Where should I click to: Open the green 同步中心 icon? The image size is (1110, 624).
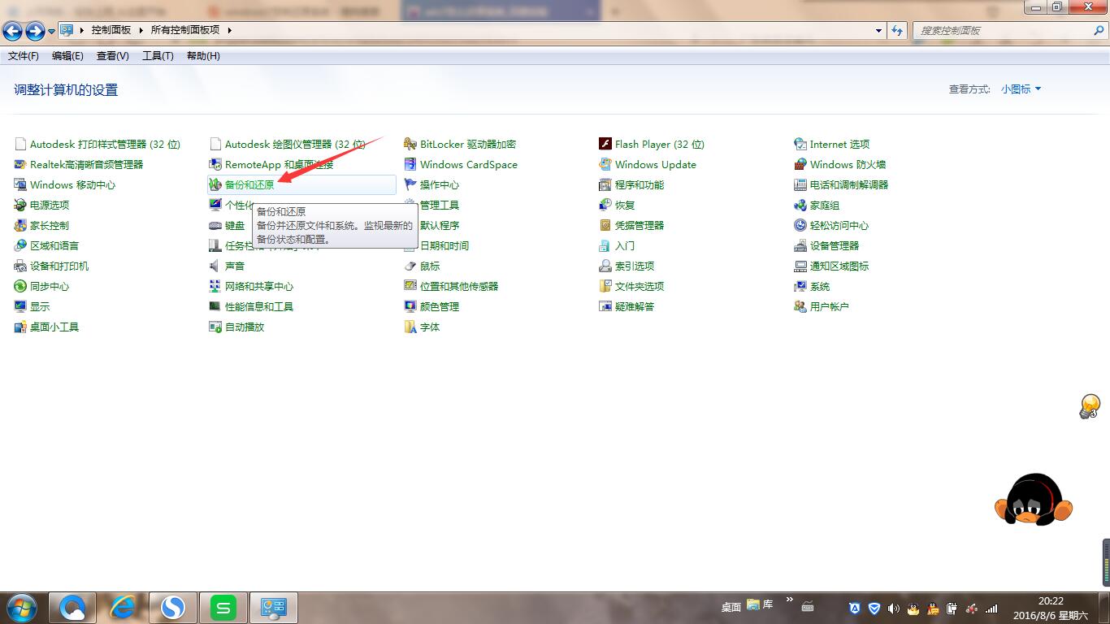pyautogui.click(x=20, y=286)
